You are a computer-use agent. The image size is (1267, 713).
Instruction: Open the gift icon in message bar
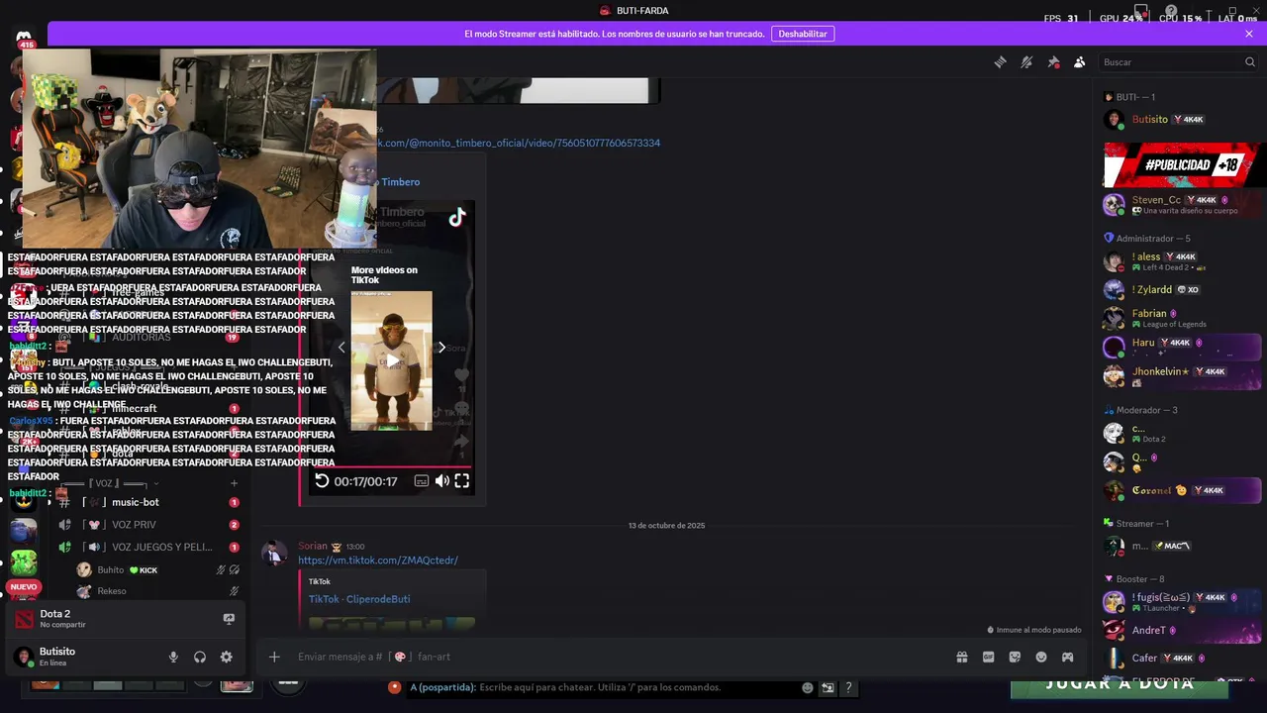click(961, 657)
